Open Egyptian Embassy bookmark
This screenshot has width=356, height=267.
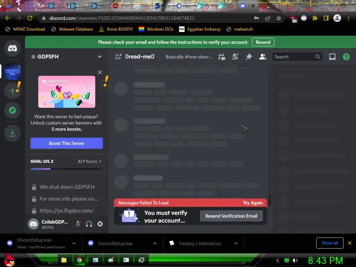pos(200,29)
